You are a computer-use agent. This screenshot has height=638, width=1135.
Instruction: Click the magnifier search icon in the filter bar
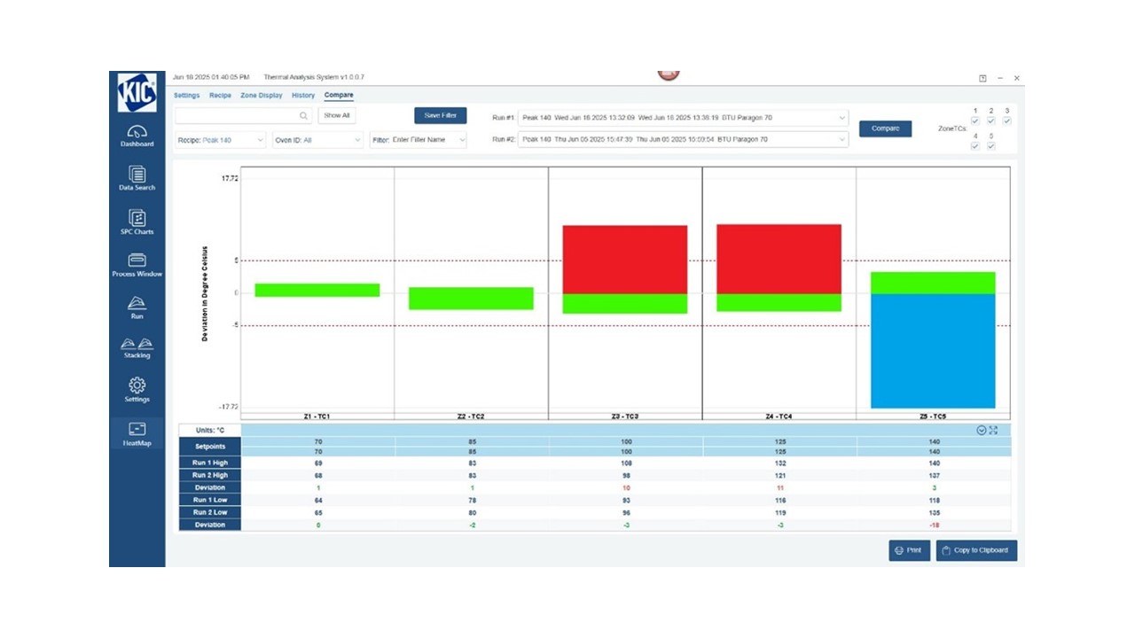pos(303,116)
